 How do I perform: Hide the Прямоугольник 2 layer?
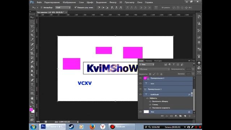click(140, 78)
